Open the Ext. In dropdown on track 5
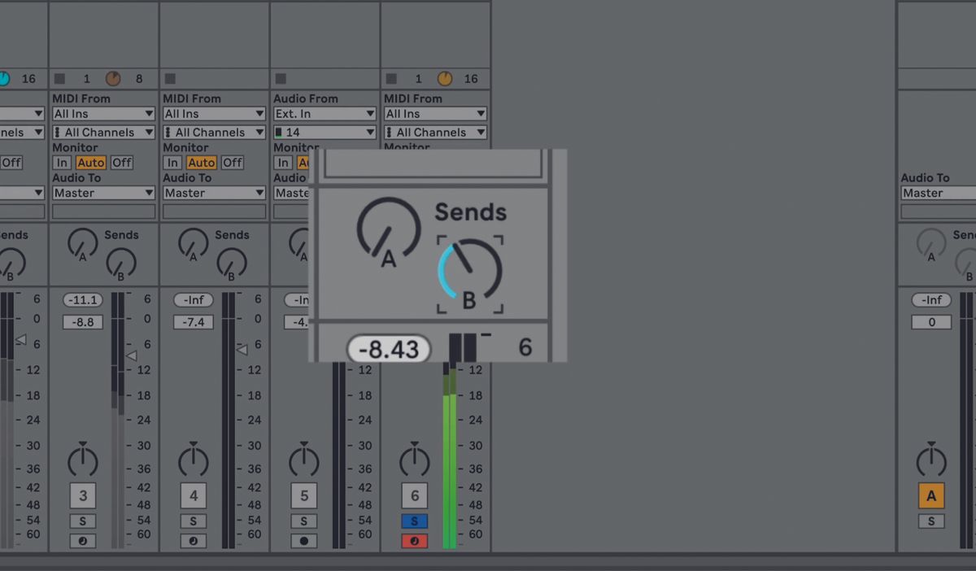 (324, 114)
